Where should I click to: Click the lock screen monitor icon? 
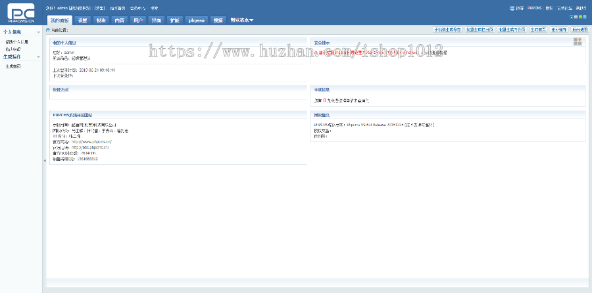[512, 8]
